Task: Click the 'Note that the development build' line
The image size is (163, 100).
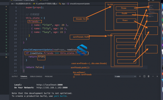Action: (42, 93)
